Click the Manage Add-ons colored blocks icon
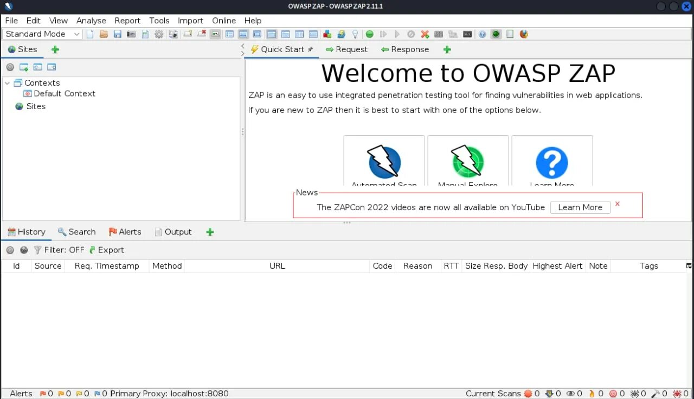 tap(327, 34)
